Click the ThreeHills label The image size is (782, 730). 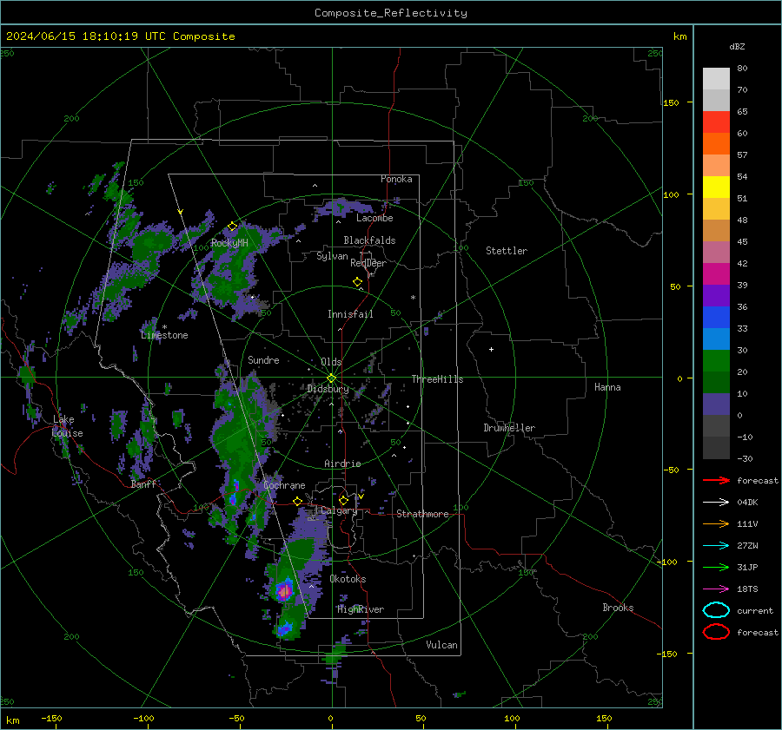tap(437, 379)
